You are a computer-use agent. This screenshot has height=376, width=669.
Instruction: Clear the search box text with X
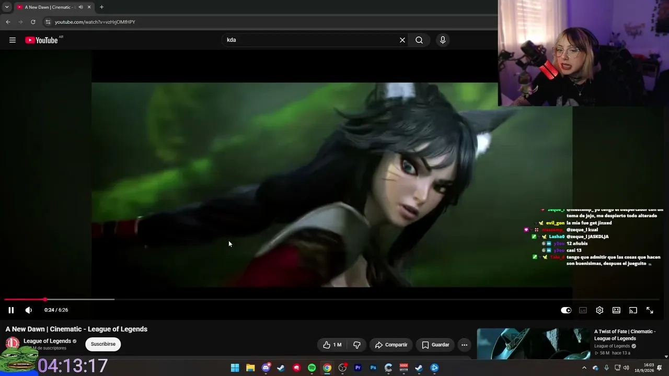402,40
